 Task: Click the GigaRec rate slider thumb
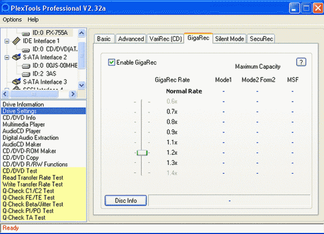[142, 153]
